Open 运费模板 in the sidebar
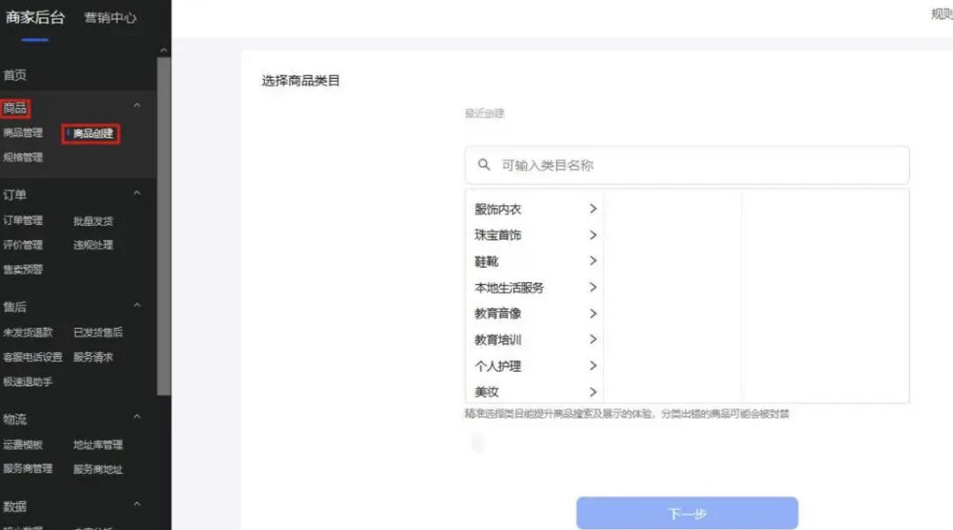Image resolution: width=953 pixels, height=530 pixels. point(23,445)
